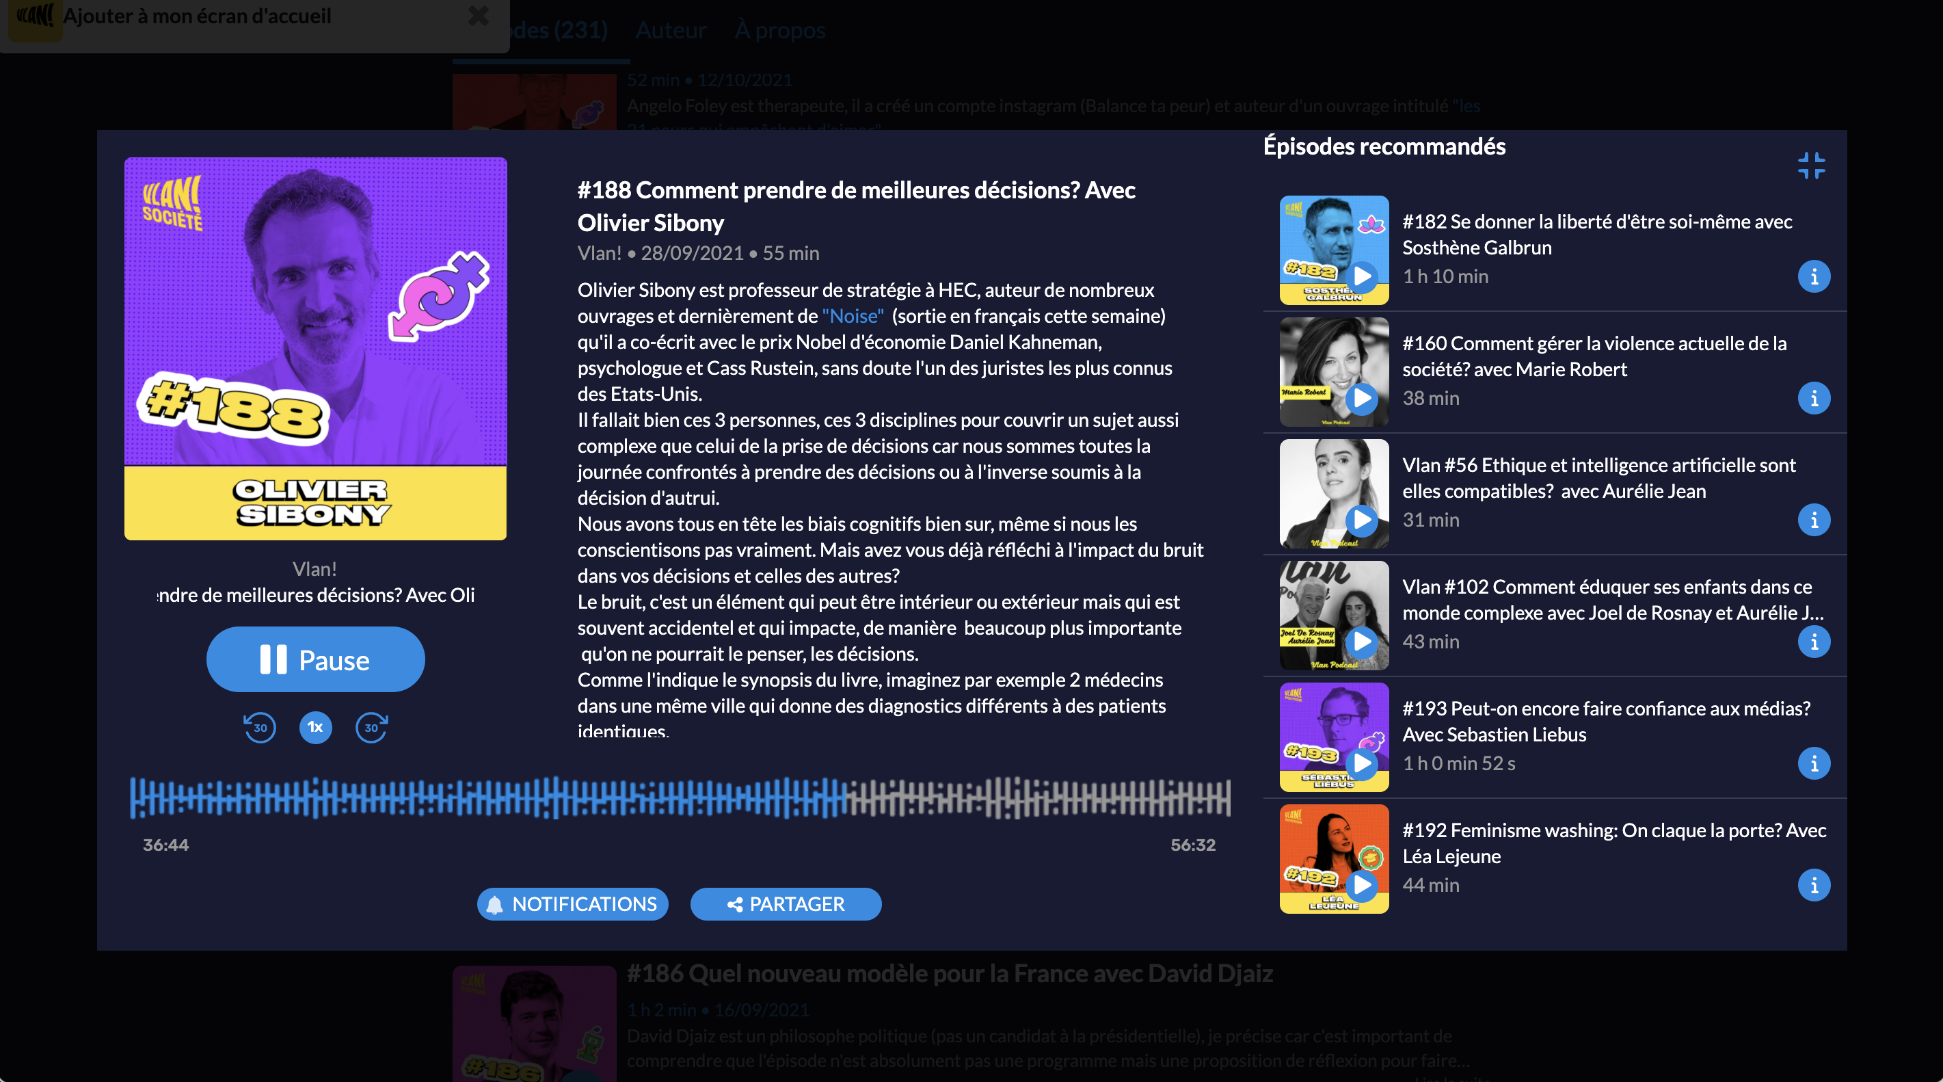
Task: Open the "Noise" book link
Action: click(853, 315)
